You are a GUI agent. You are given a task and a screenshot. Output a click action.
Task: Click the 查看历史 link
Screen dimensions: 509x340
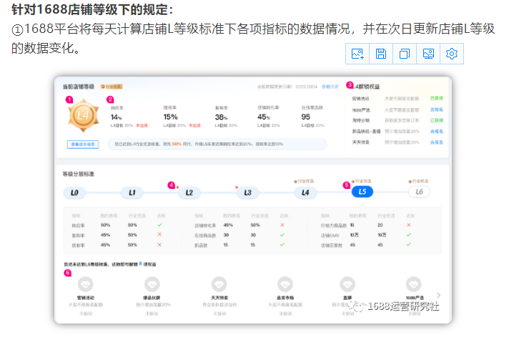point(330,87)
